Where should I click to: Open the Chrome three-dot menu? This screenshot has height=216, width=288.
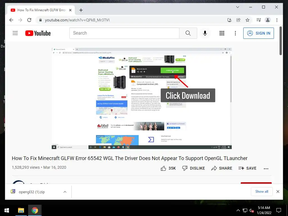click(x=277, y=20)
